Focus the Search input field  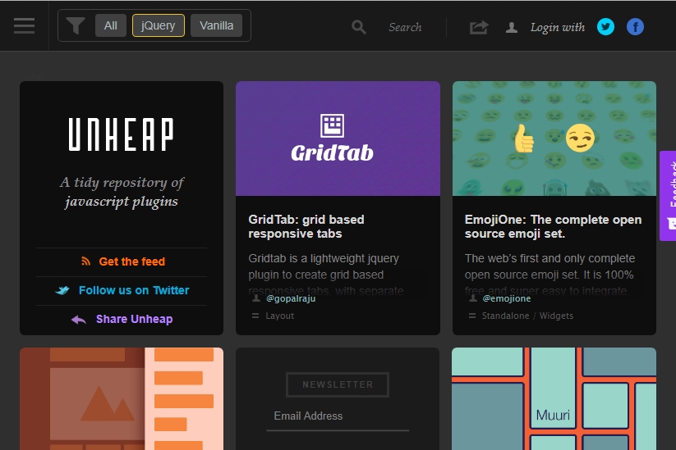click(405, 27)
